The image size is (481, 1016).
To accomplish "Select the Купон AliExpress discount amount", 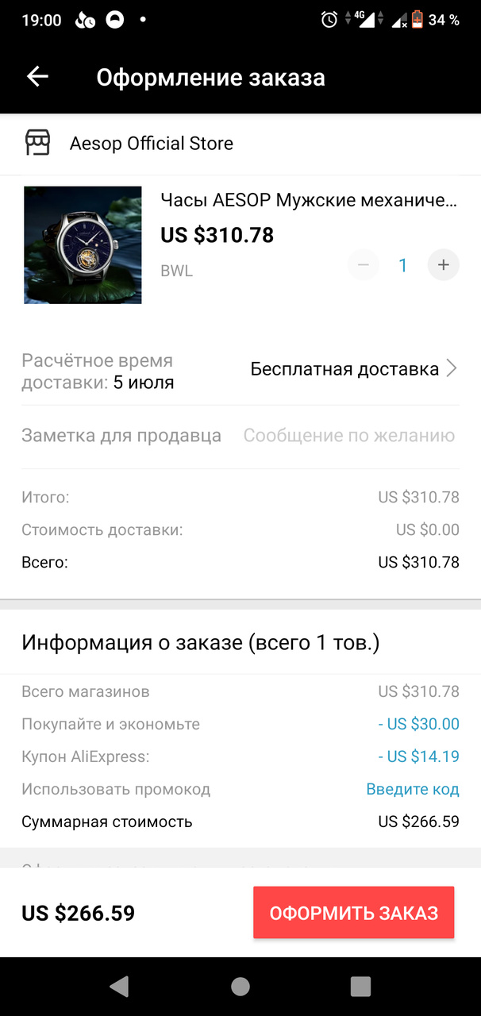I will click(418, 756).
